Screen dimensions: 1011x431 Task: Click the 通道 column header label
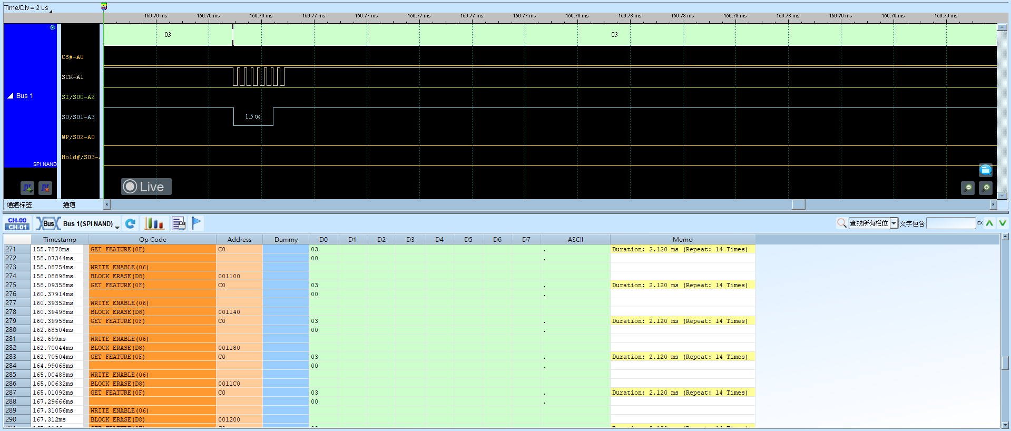69,205
